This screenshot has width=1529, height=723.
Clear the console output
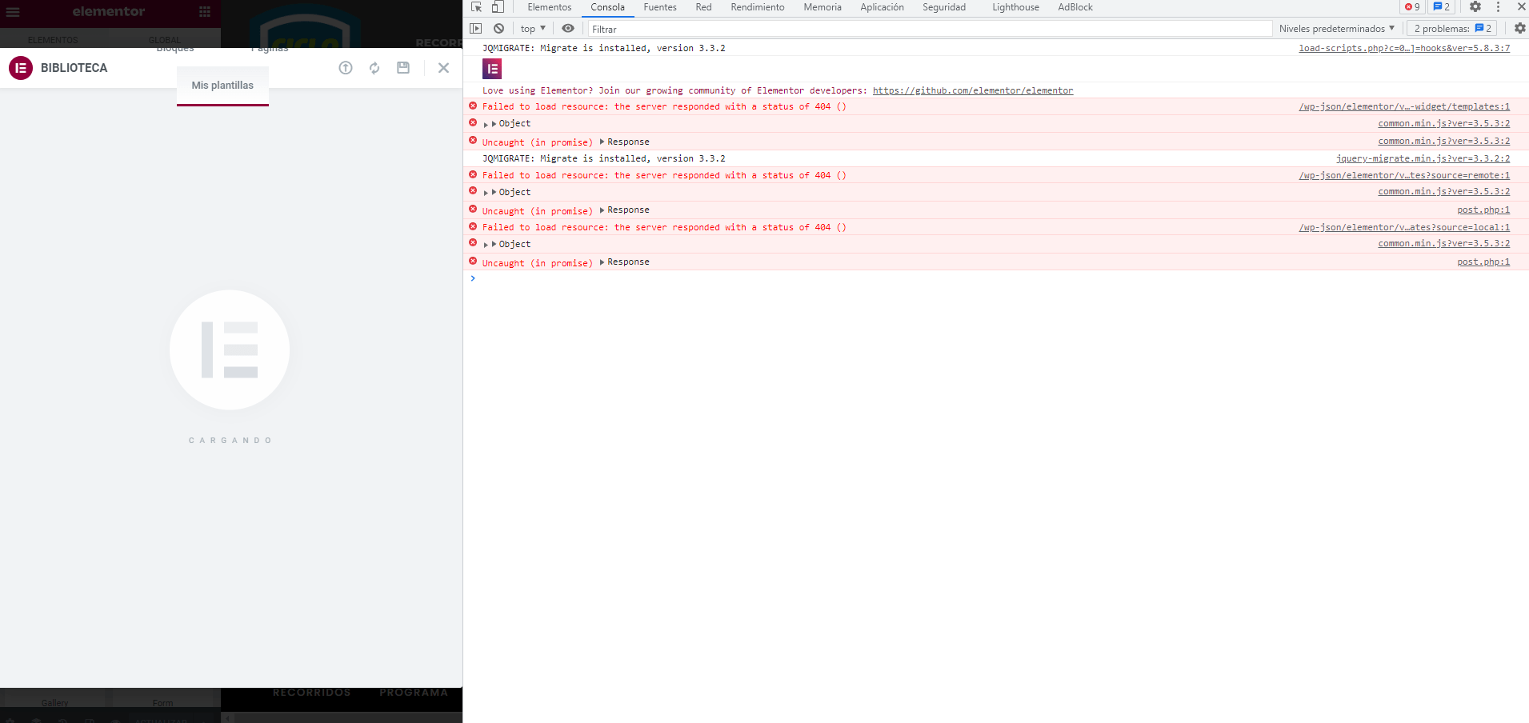coord(498,29)
